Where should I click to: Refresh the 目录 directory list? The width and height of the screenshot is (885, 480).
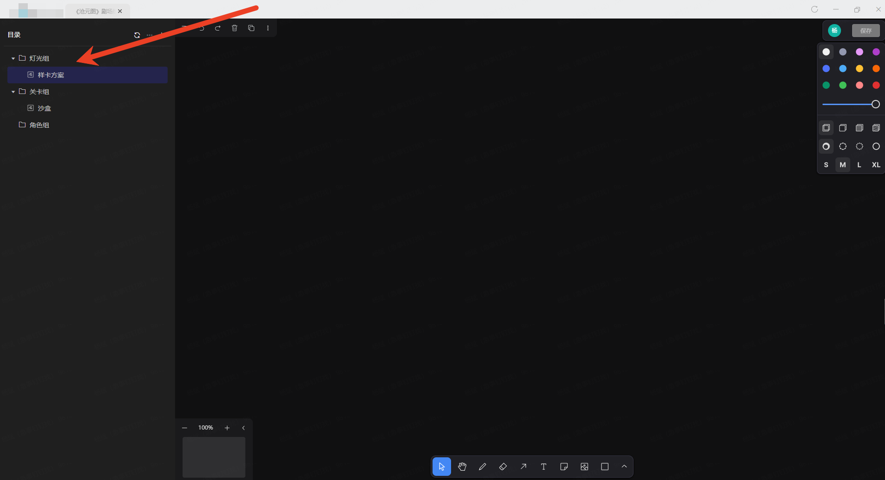[137, 35]
